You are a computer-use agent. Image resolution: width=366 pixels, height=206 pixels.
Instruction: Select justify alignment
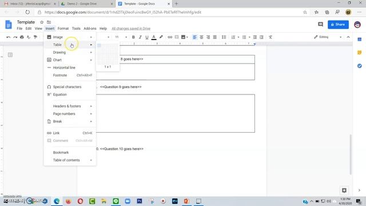(215, 37)
